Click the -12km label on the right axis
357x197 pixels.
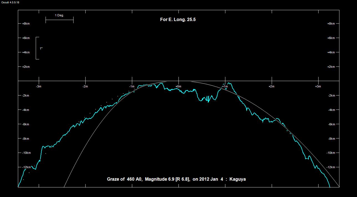pyautogui.click(x=331, y=167)
